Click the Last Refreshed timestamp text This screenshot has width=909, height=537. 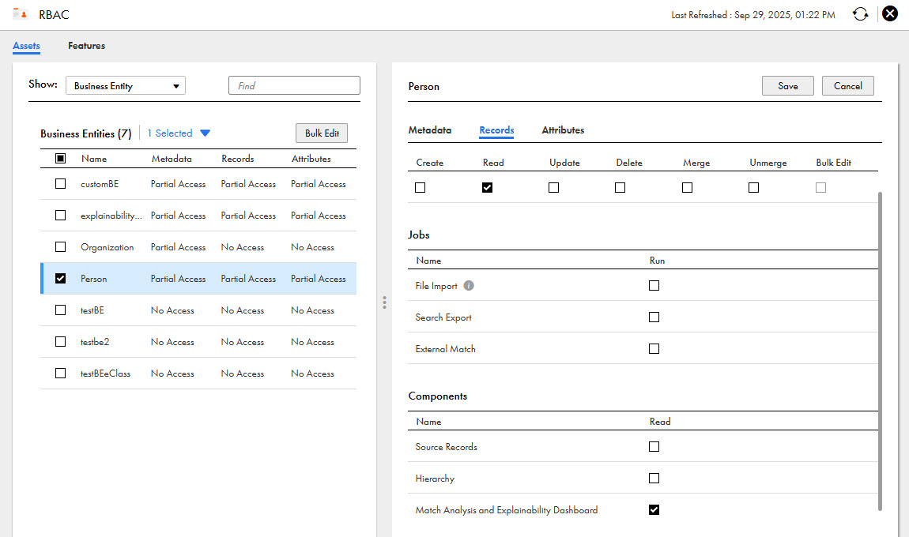coord(753,14)
